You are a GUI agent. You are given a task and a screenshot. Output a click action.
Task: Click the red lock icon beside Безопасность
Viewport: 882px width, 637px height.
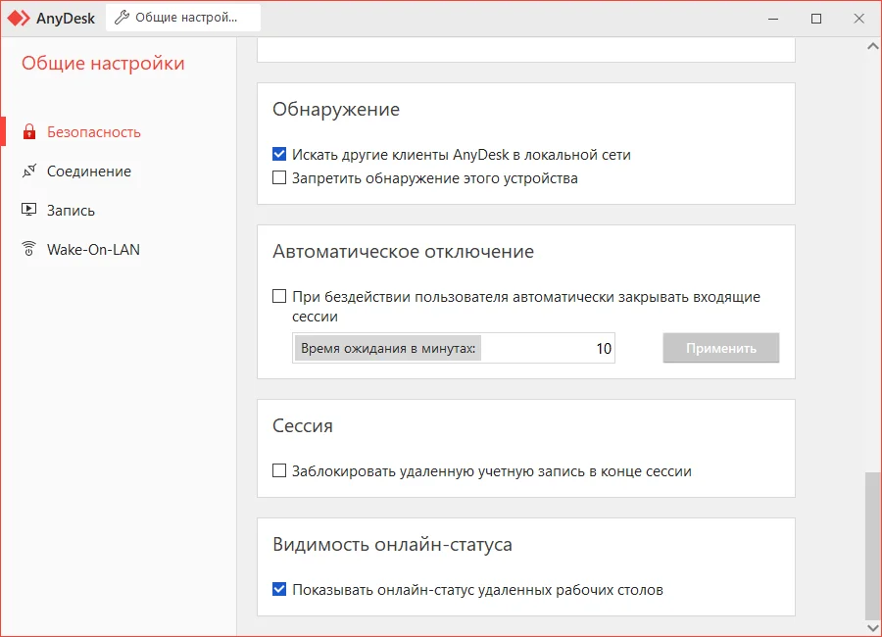(x=28, y=132)
